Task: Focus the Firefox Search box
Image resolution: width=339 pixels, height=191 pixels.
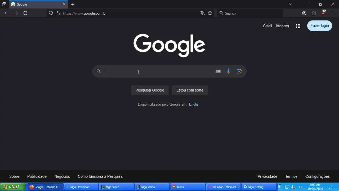Action: click(x=250, y=13)
